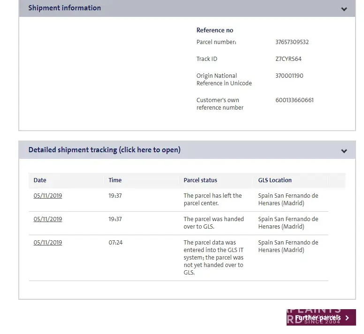Click the Track ID value Z7CYRS64
This screenshot has width=364, height=334.
click(x=288, y=59)
